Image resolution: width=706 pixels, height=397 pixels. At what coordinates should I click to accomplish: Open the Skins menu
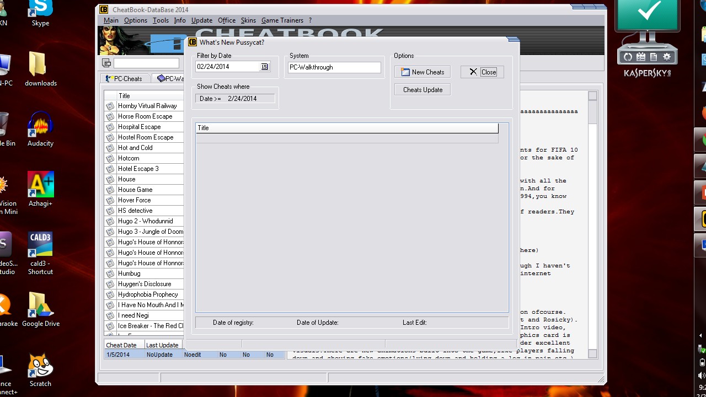(x=248, y=20)
